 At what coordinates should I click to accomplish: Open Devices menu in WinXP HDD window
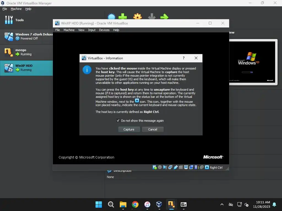click(x=104, y=30)
